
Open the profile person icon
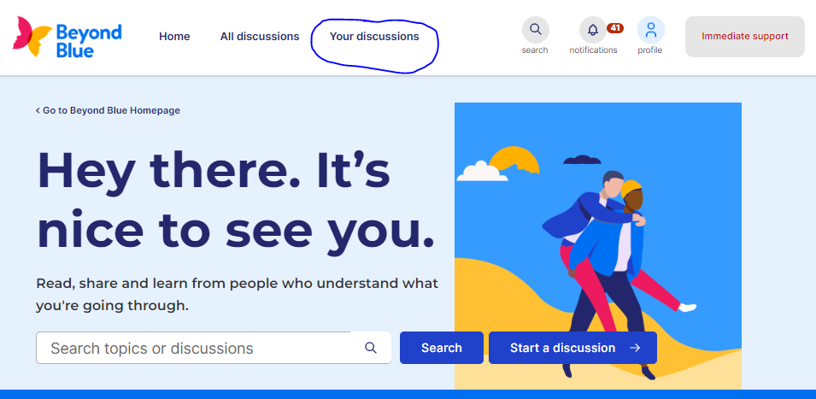click(x=650, y=30)
